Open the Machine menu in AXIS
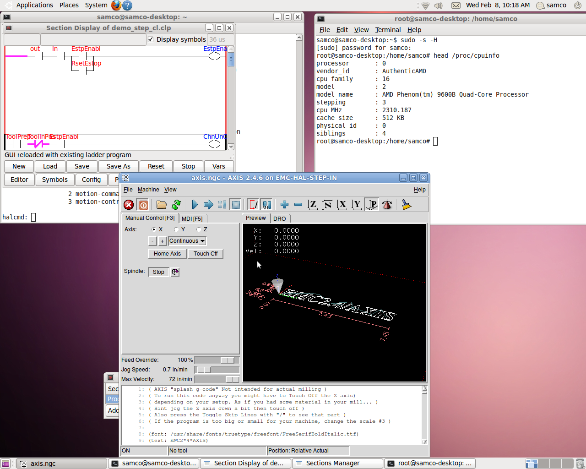Image resolution: width=586 pixels, height=469 pixels. point(148,190)
